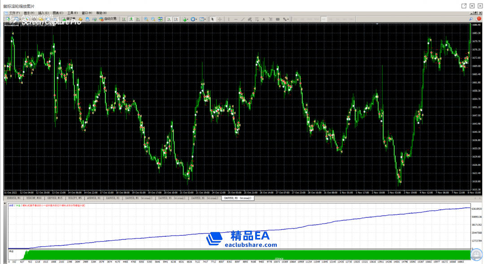This screenshot has width=484, height=264.
Task: Open the timeframe periods clock dropdown
Action: [194, 19]
